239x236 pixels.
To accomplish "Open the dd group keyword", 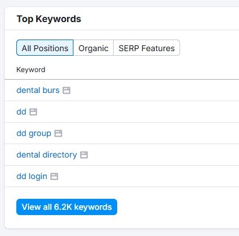I will 34,134.
